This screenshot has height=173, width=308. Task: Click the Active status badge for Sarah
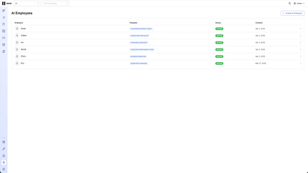[219, 50]
